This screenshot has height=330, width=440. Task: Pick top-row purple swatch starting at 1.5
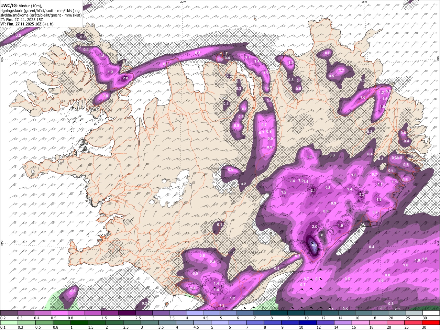point(110,313)
